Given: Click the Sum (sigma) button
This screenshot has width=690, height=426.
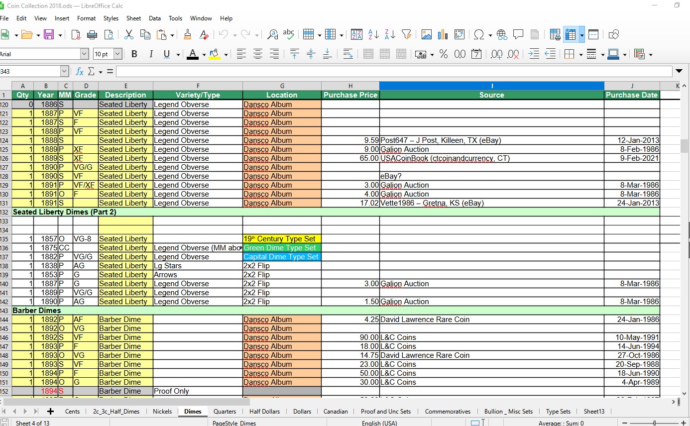Looking at the screenshot, I should point(91,71).
